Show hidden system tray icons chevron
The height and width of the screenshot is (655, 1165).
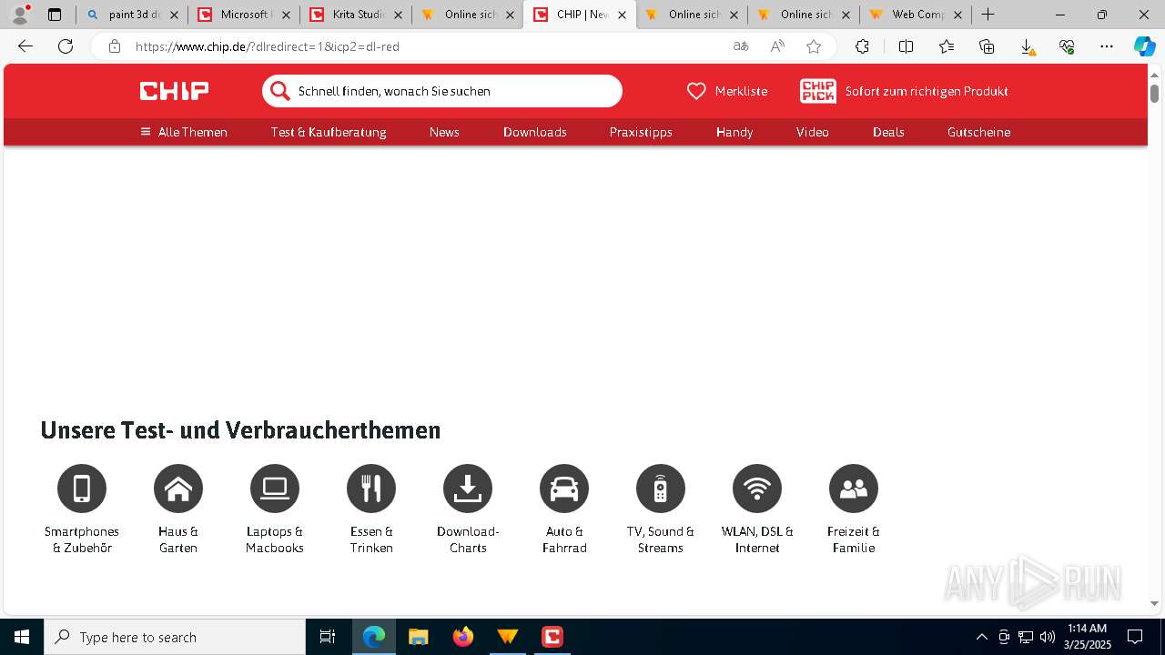click(981, 637)
